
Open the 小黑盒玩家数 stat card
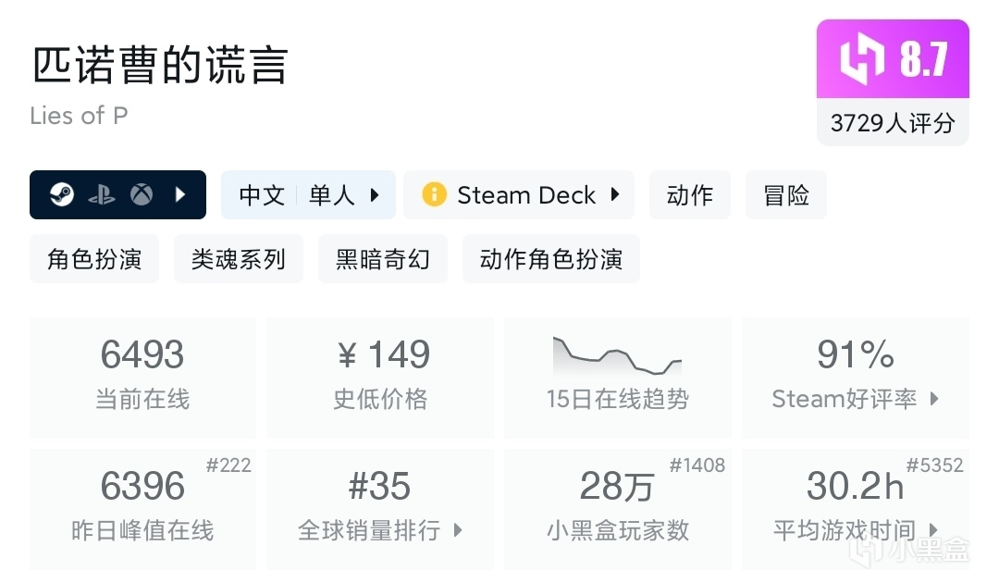(617, 509)
